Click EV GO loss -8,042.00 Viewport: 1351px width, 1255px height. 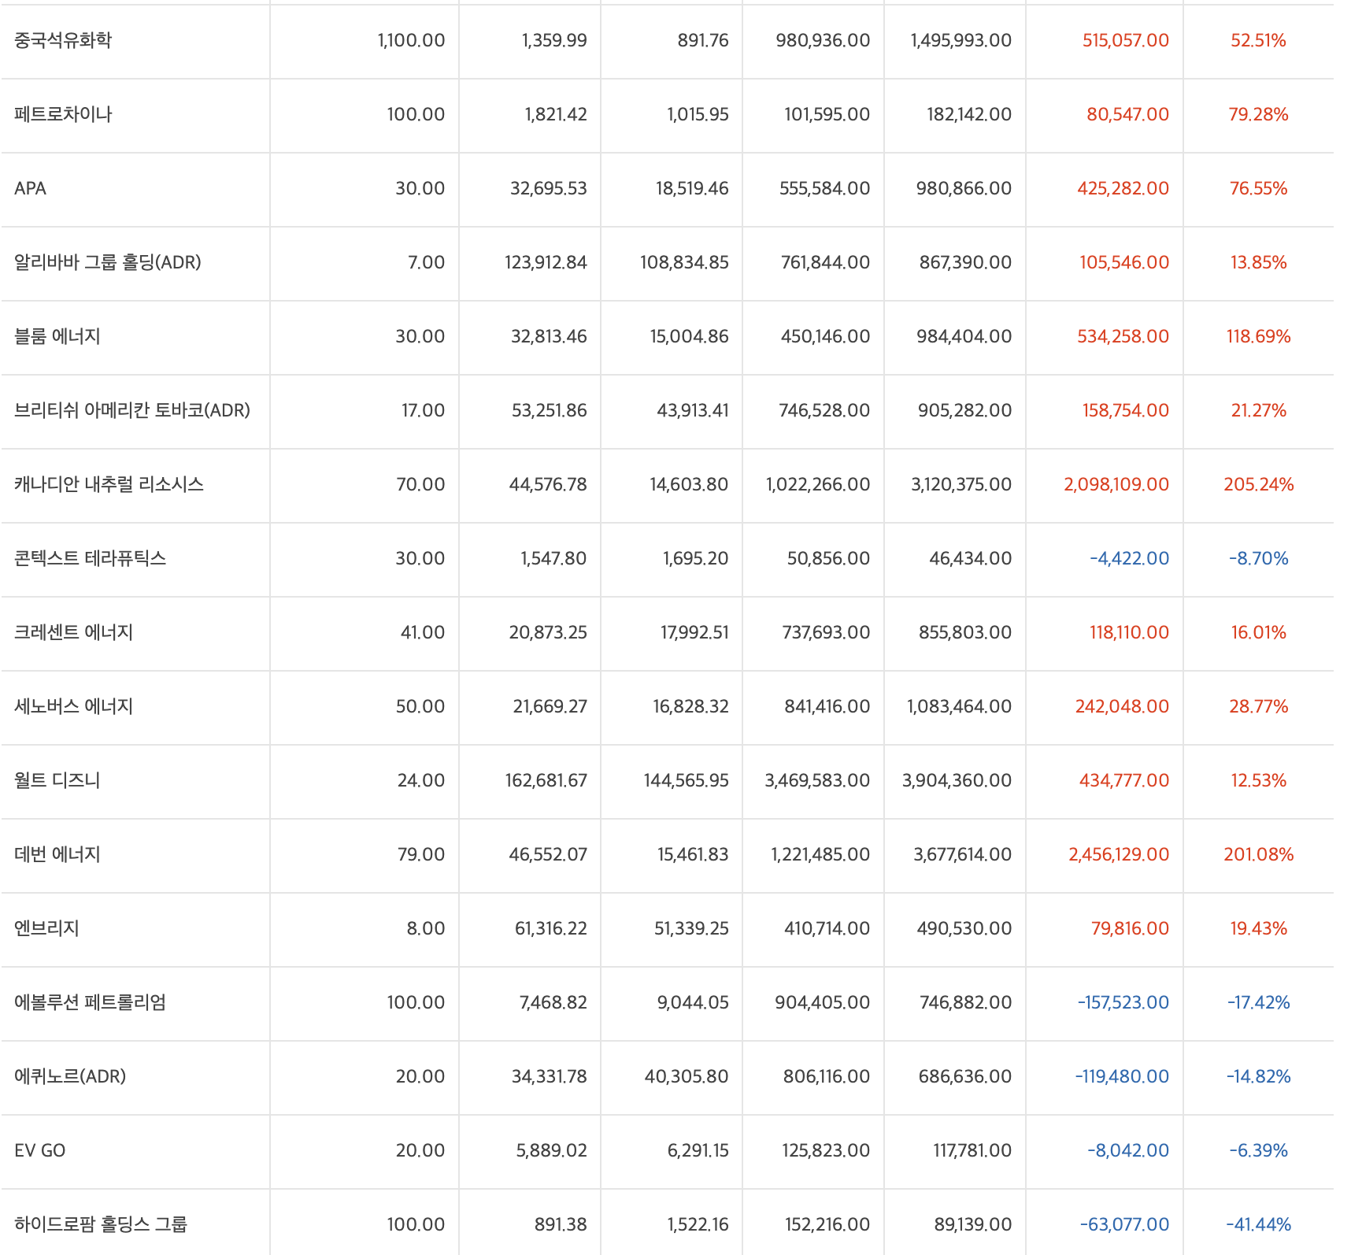(x=1128, y=1150)
